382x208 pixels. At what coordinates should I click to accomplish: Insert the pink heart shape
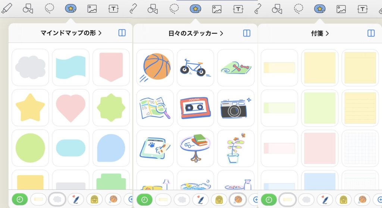[71, 108]
